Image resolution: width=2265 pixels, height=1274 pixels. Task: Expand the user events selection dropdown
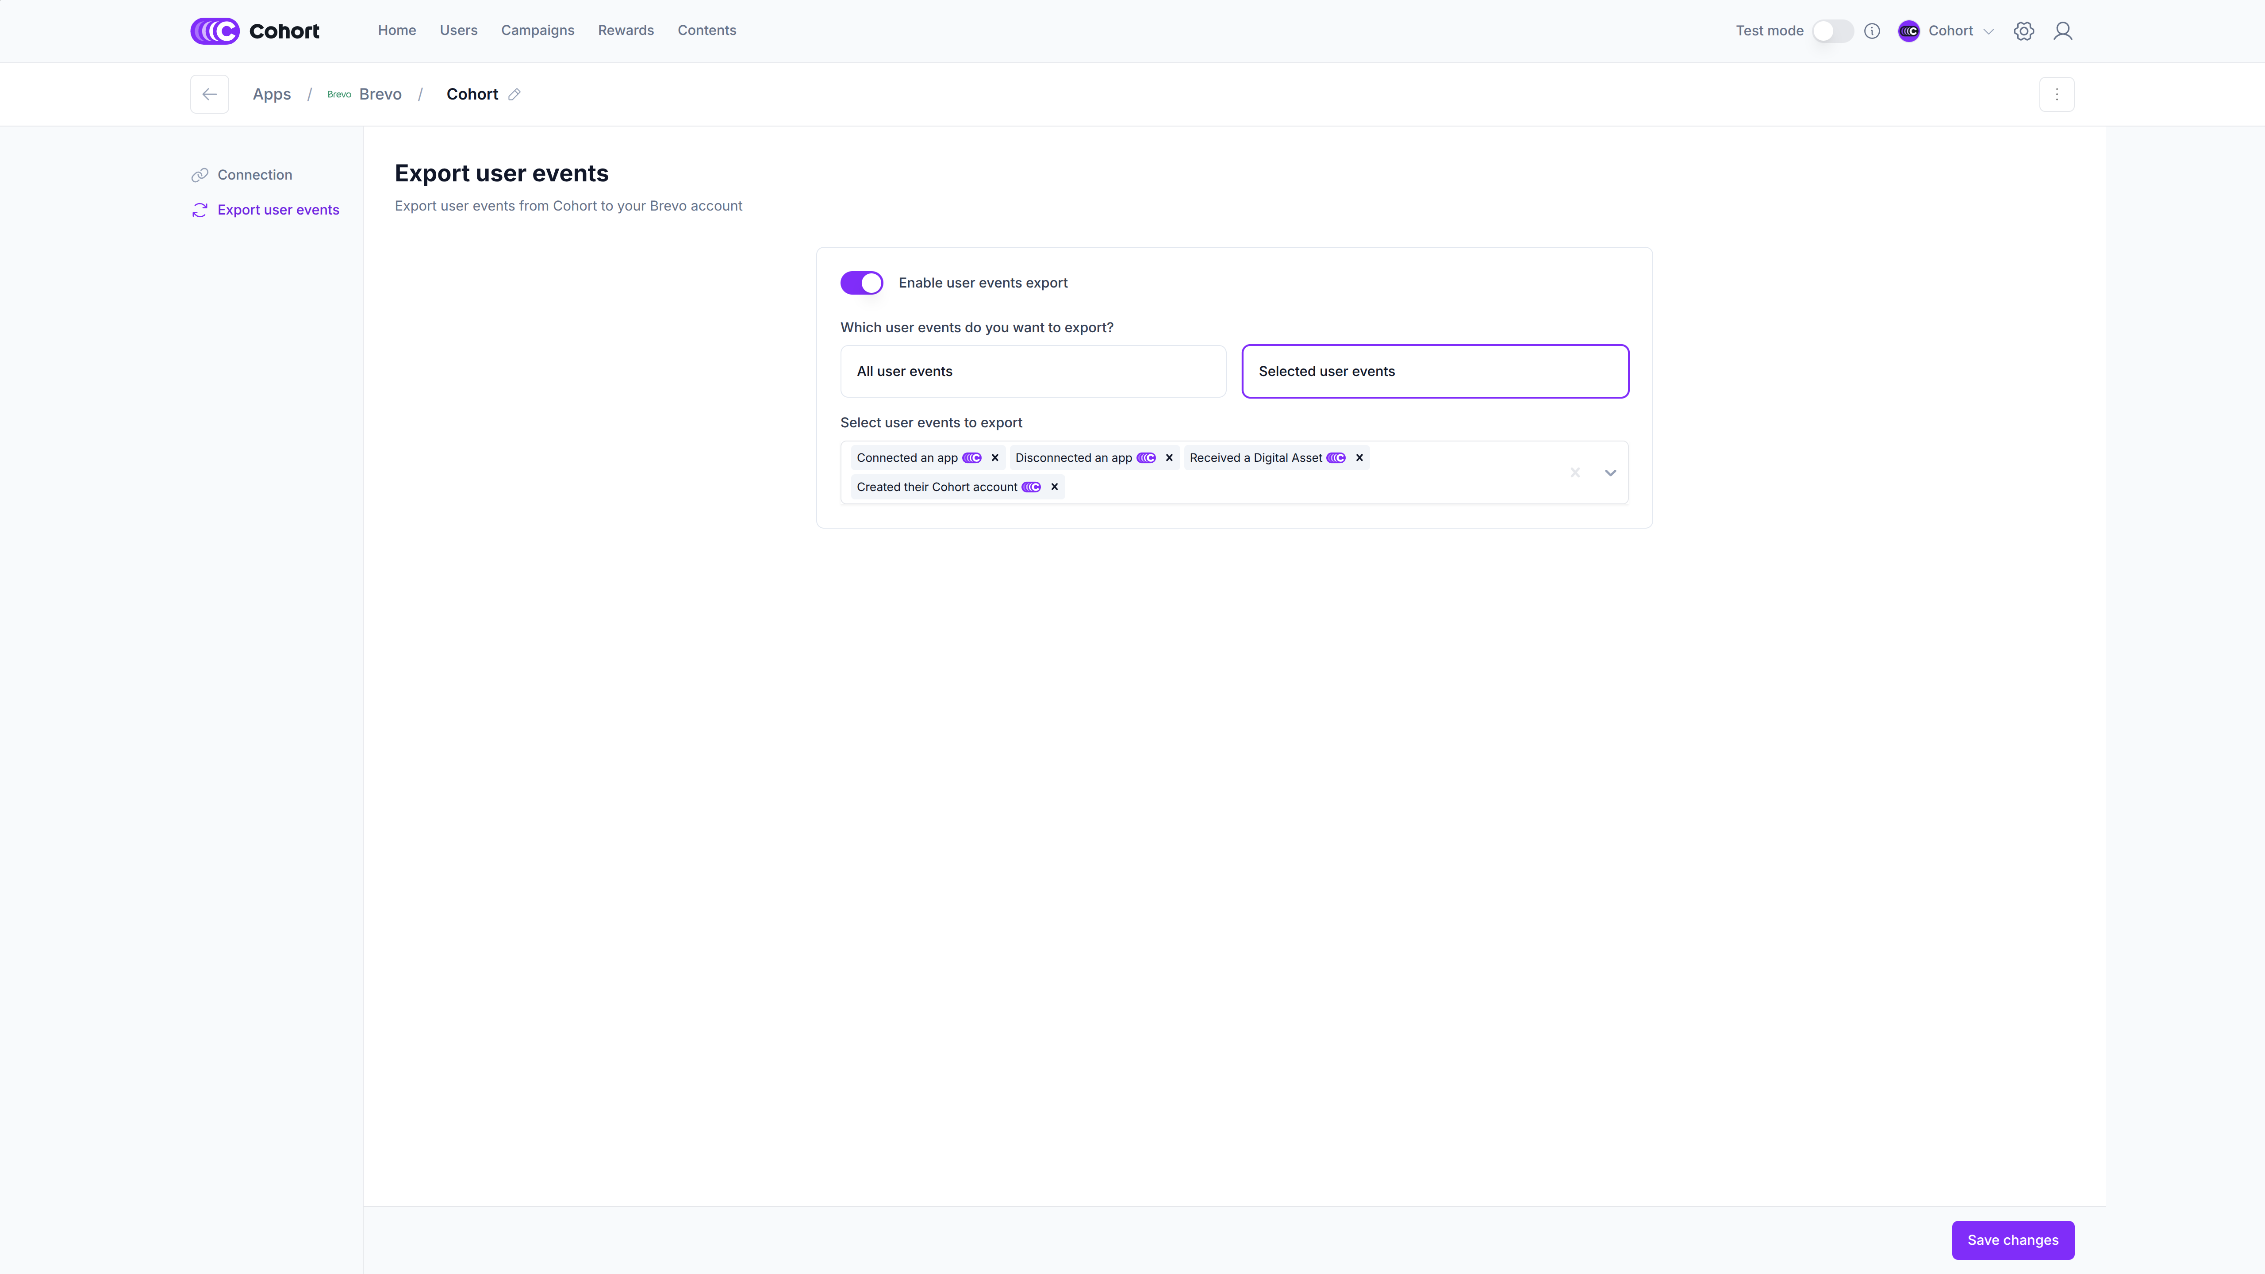(1610, 473)
